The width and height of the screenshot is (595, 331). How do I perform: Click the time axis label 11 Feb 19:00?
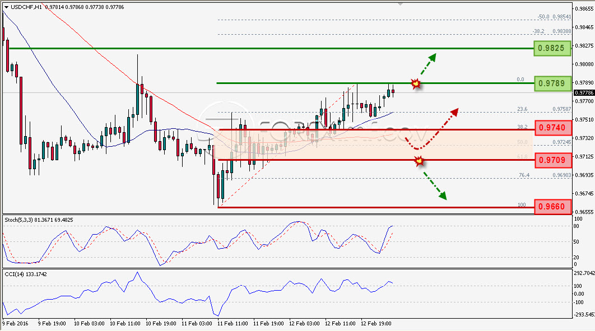coord(269,324)
